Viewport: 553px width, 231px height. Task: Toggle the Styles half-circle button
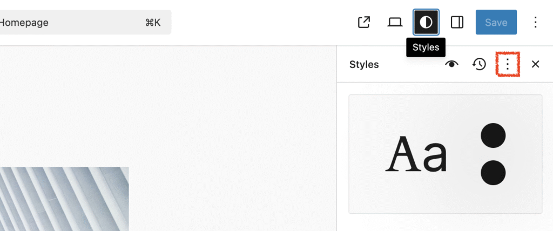(426, 22)
